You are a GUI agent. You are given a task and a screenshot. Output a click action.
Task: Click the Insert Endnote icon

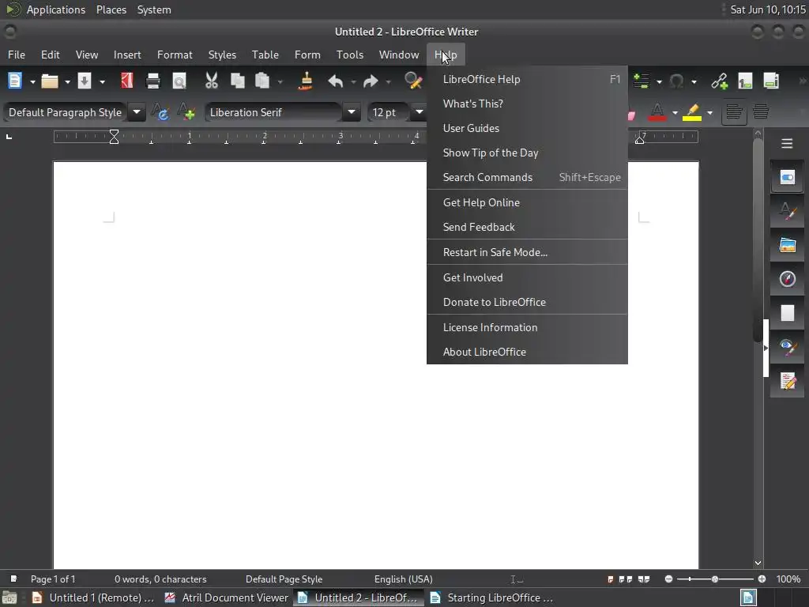point(771,81)
